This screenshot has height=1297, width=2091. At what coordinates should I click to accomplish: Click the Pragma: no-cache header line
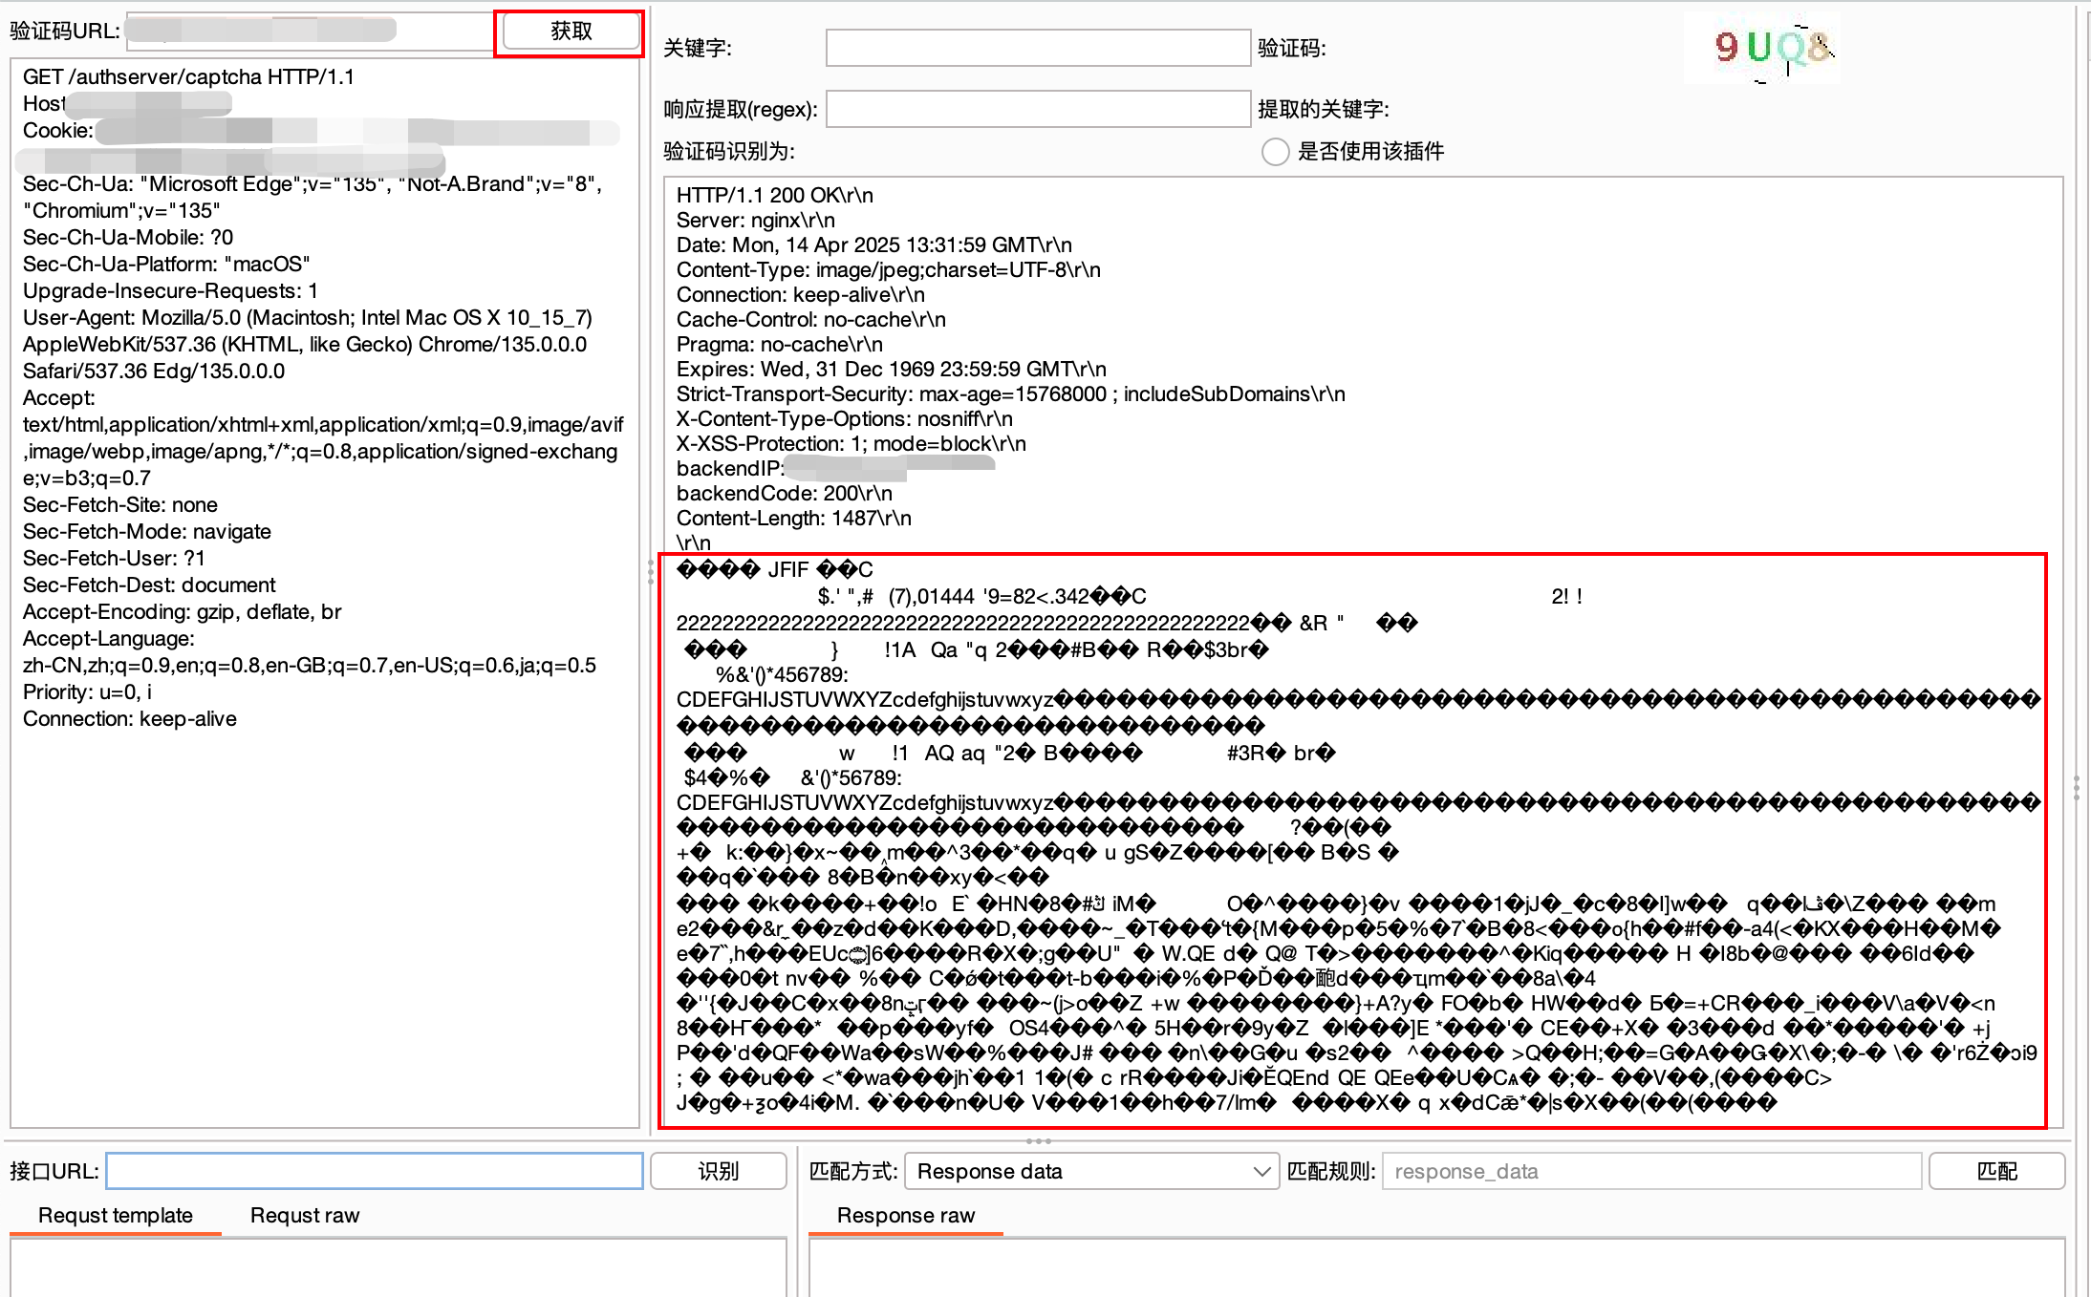(780, 344)
